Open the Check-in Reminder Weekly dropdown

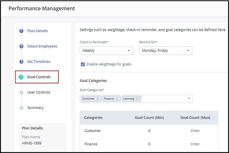(106, 51)
